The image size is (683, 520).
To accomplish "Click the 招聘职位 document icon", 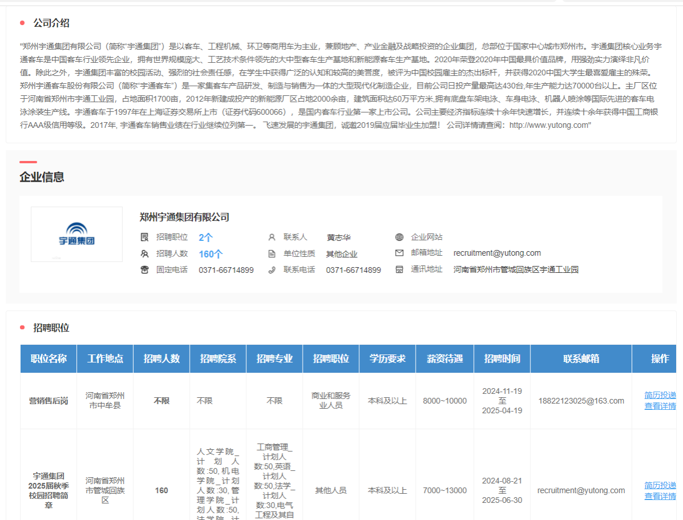I will (x=144, y=237).
